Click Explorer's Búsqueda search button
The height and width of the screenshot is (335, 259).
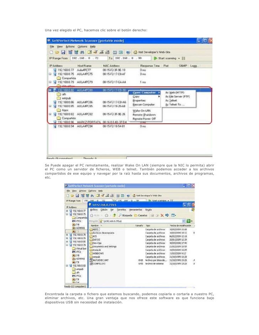(126, 216)
